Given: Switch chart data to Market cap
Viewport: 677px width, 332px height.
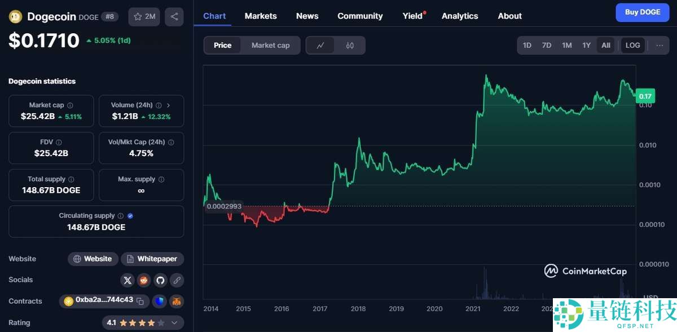Looking at the screenshot, I should [270, 46].
